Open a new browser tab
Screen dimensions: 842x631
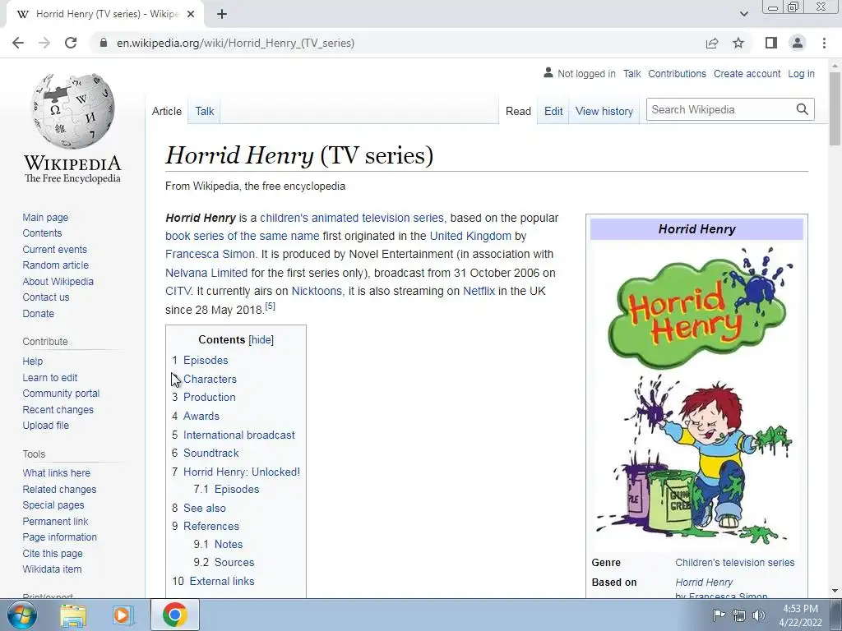pos(222,14)
